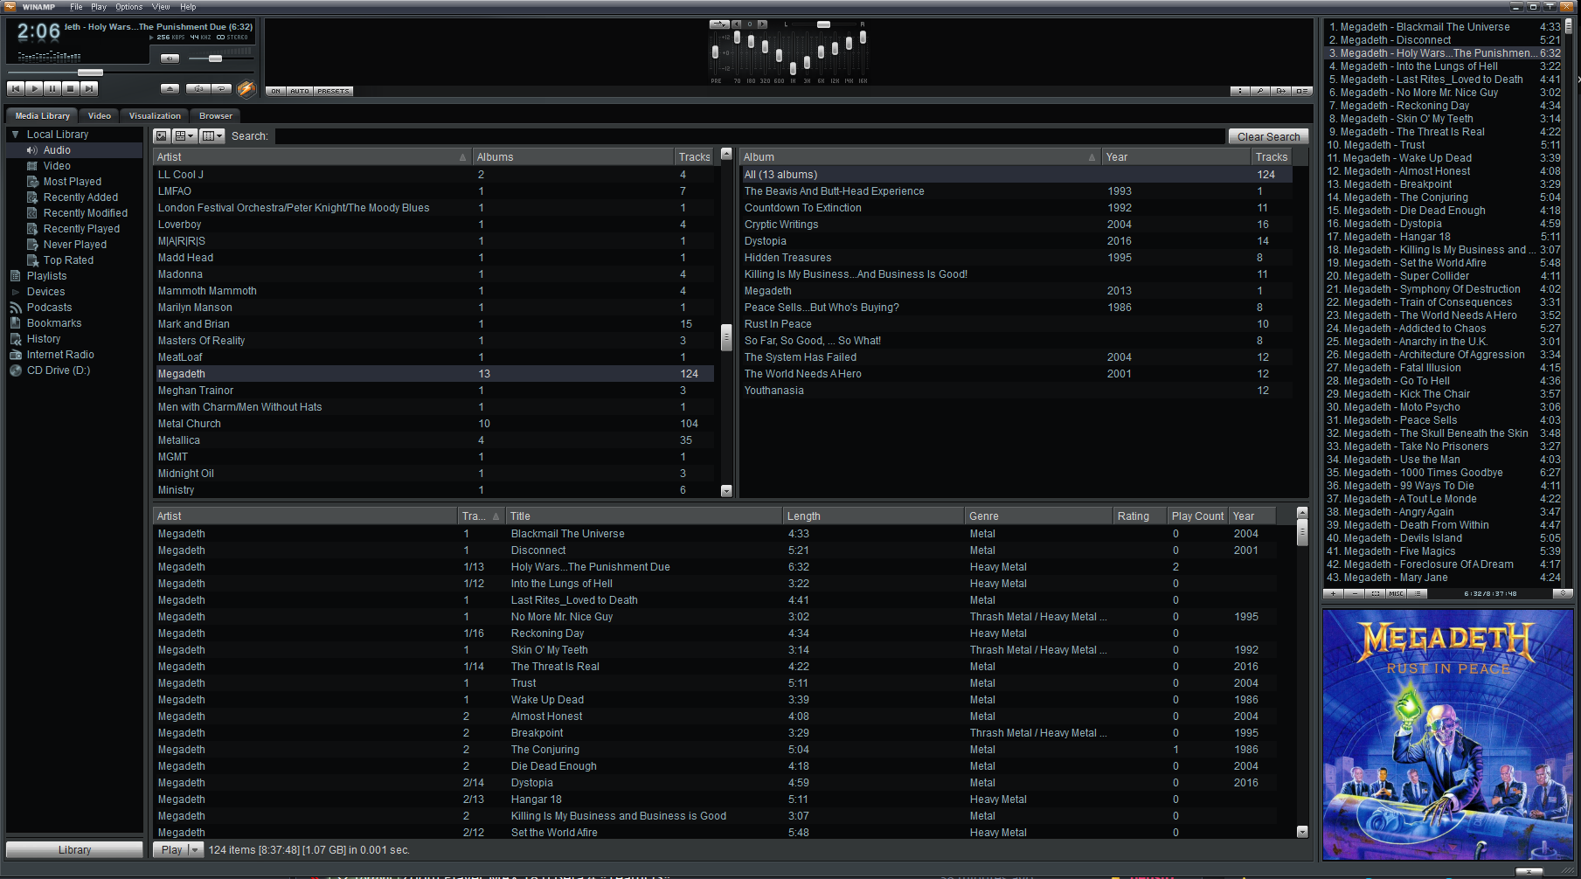1581x879 pixels.
Task: Open equalizer PRESETS menu
Action: coord(333,91)
